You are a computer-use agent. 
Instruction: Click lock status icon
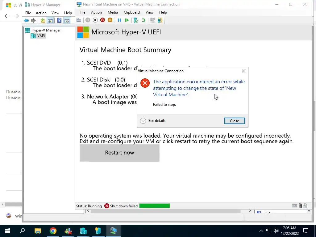[x=305, y=206]
